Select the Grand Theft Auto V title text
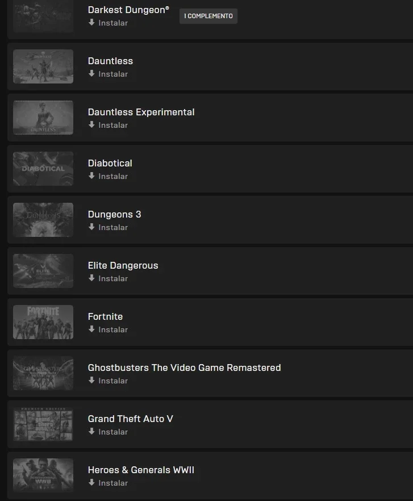 [131, 419]
